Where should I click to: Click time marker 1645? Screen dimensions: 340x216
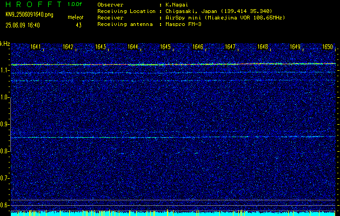165,47
